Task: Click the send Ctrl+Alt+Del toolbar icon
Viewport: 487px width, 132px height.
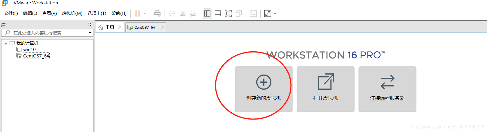Action: (158, 14)
